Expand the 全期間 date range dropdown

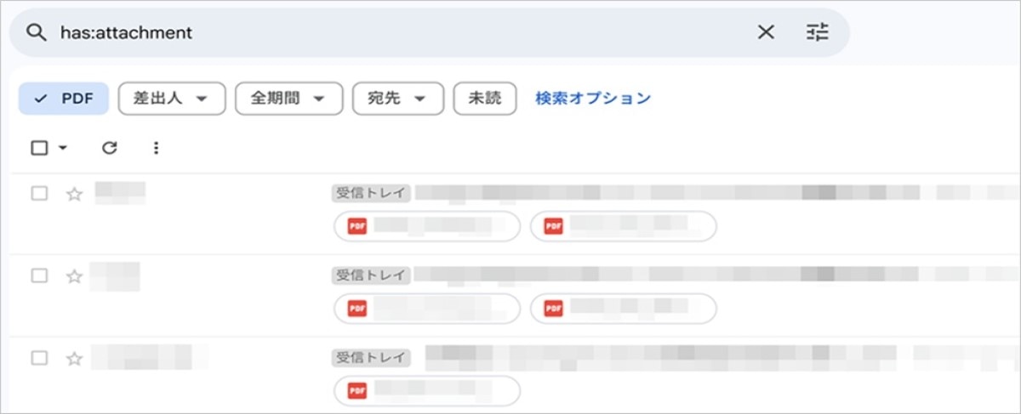pyautogui.click(x=288, y=99)
